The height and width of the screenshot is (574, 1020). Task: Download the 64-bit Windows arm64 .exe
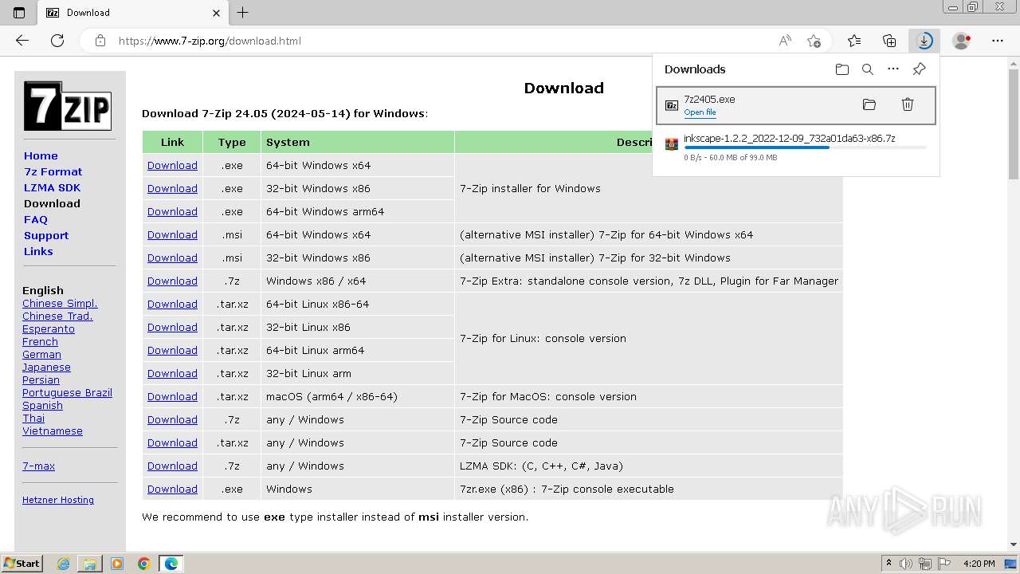tap(172, 211)
